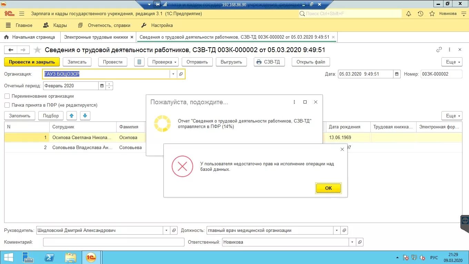
Task: Toggle Пачка принята в ПФР checkbox
Action: pyautogui.click(x=7, y=105)
